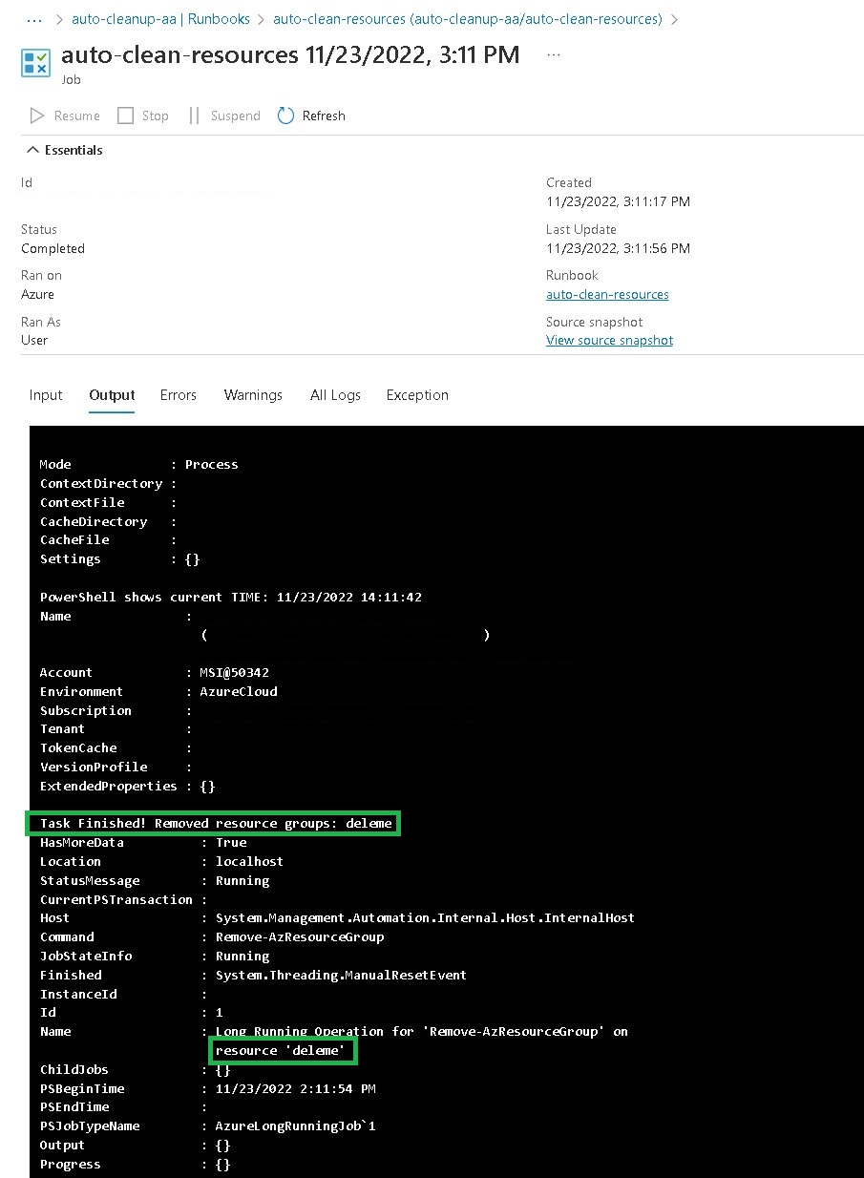Click the Resume play icon
864x1178 pixels.
click(x=37, y=116)
